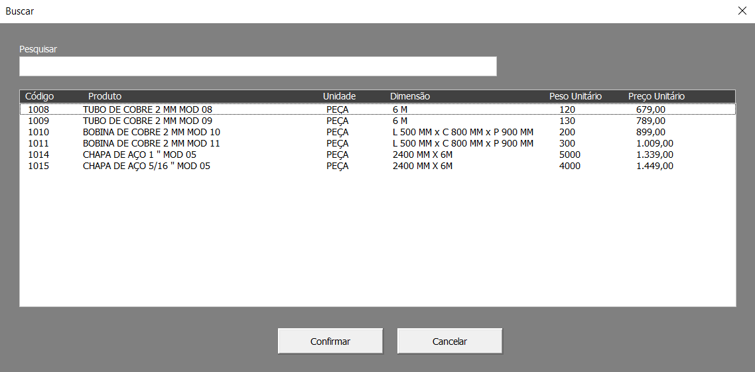Click the Pesquisar search input field

[x=257, y=66]
